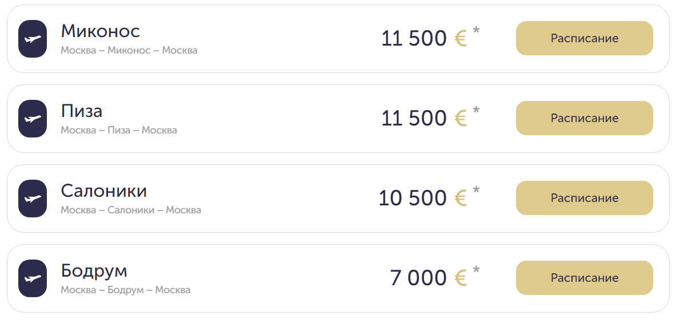Image resolution: width=676 pixels, height=320 pixels.
Task: Click the 11 500 € price for Пиза
Action: click(x=424, y=119)
